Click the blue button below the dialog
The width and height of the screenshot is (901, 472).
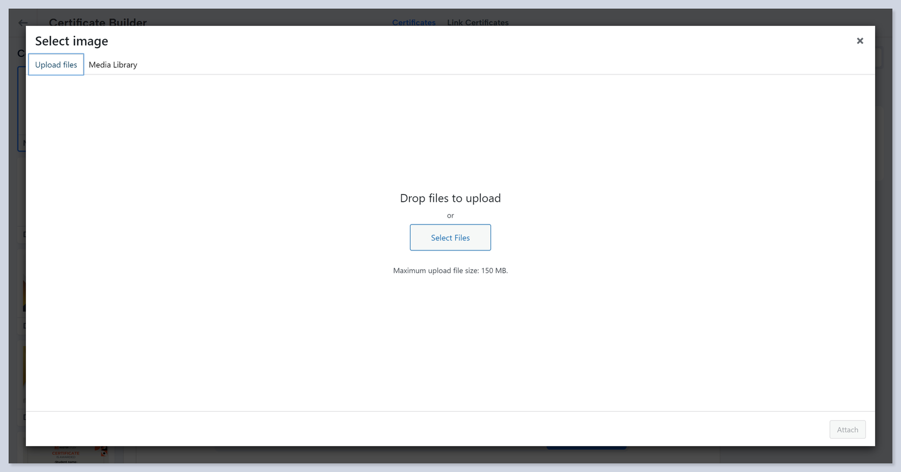click(x=586, y=448)
